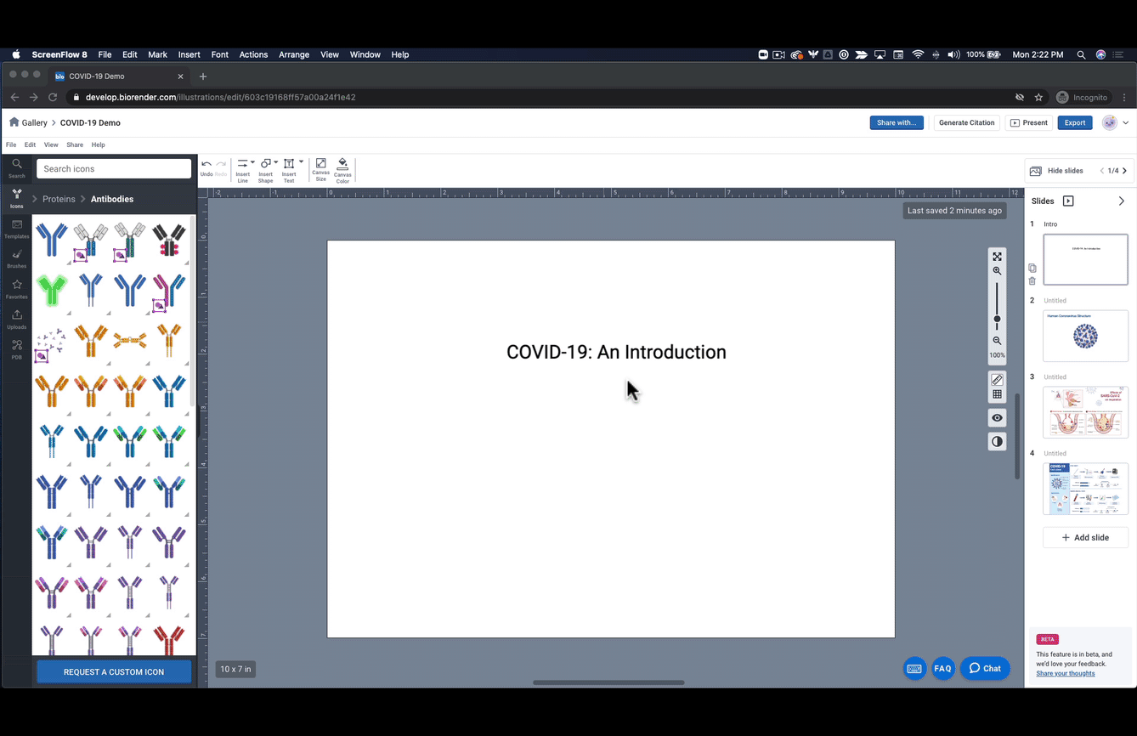Expand the Insert Line dropdown
Image resolution: width=1137 pixels, height=736 pixels.
tap(252, 161)
